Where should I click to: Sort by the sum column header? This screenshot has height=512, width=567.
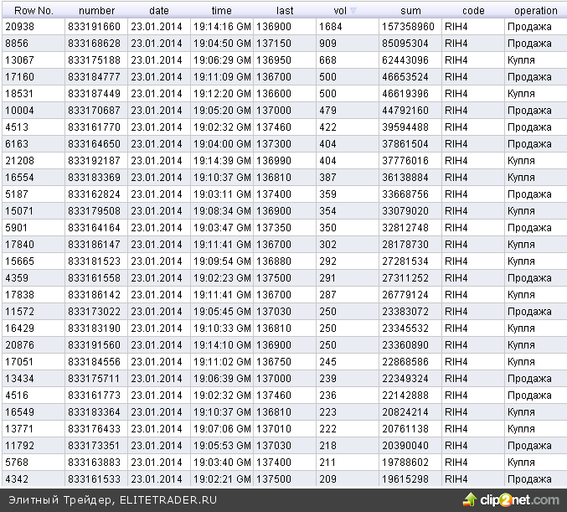410,11
